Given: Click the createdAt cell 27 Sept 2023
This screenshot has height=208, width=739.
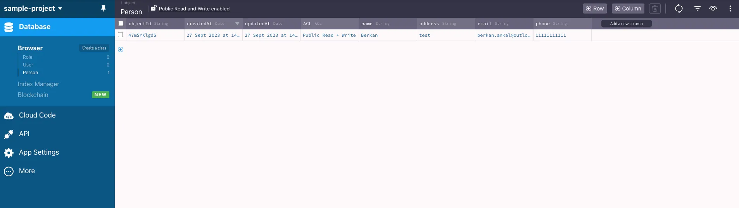Looking at the screenshot, I should point(213,35).
